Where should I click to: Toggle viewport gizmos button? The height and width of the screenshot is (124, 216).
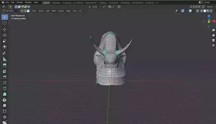point(183,11)
